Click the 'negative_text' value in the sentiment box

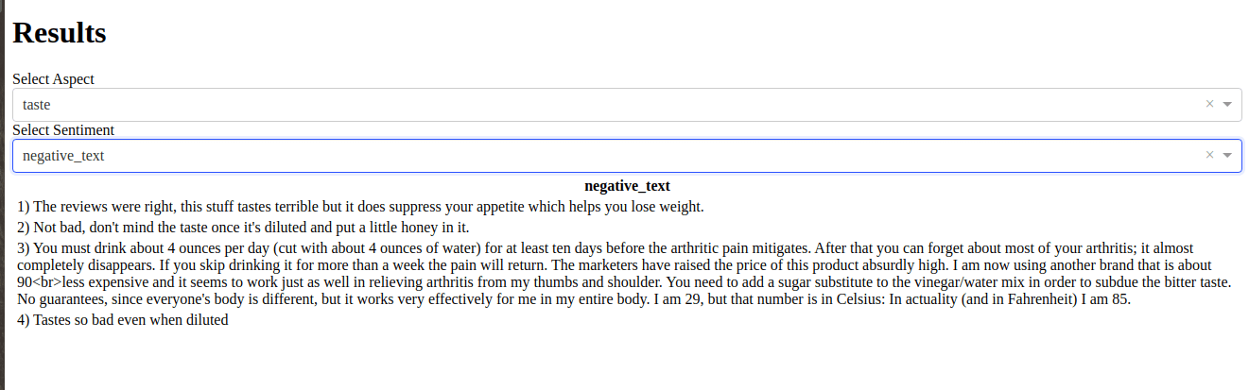[x=63, y=156]
